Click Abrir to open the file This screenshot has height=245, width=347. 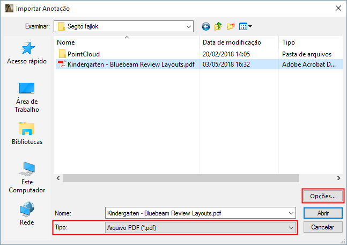coord(323,213)
